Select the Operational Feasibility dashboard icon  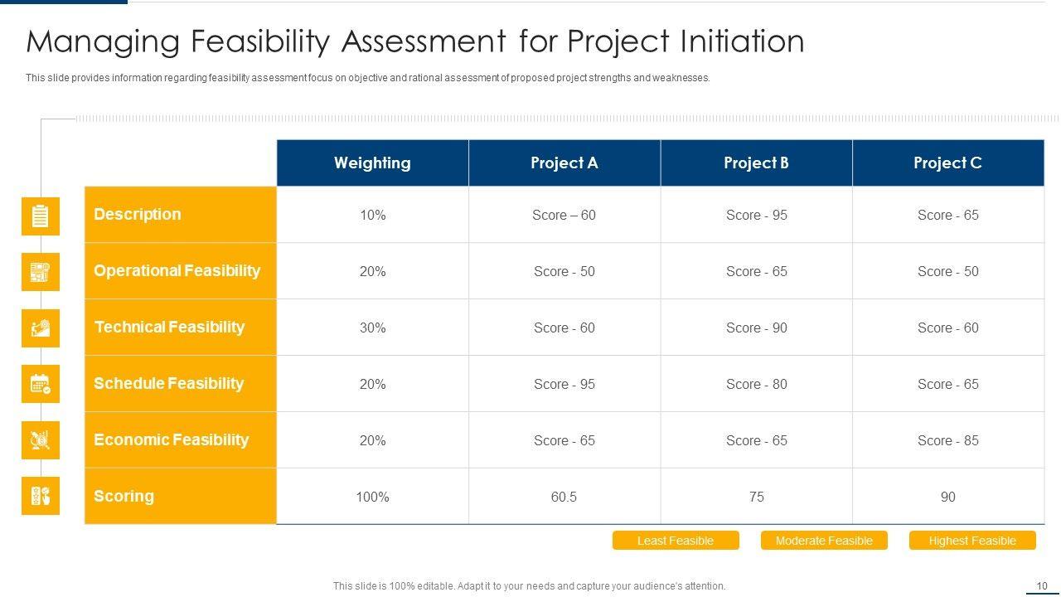pos(40,272)
